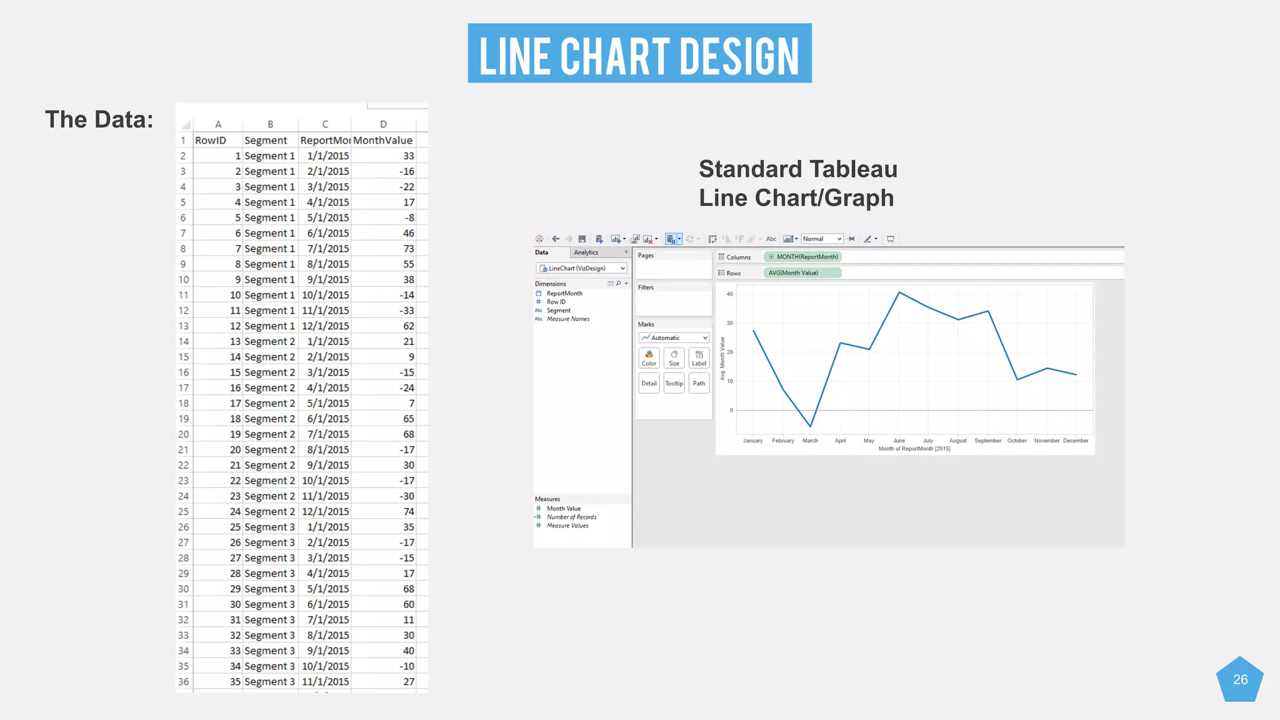1280x720 pixels.
Task: Click the Group Members paperclip icon
Action: coord(751,239)
